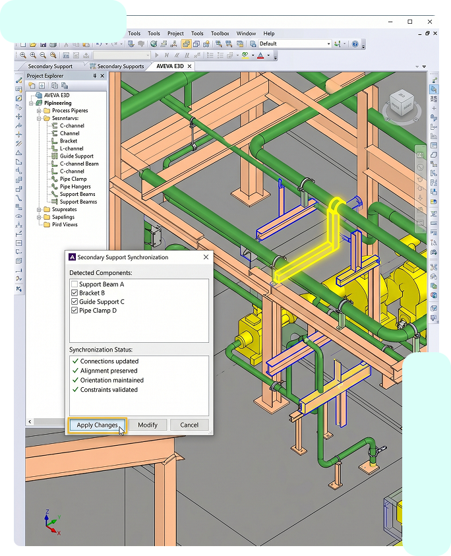Switch to the Secondary Support tab
This screenshot has width=451, height=556.
pyautogui.click(x=50, y=67)
